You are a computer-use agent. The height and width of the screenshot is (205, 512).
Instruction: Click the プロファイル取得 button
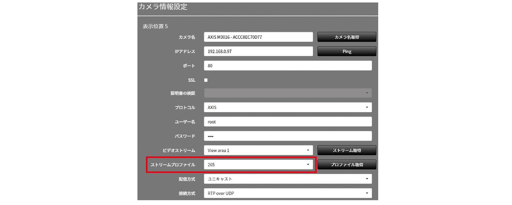click(x=347, y=165)
